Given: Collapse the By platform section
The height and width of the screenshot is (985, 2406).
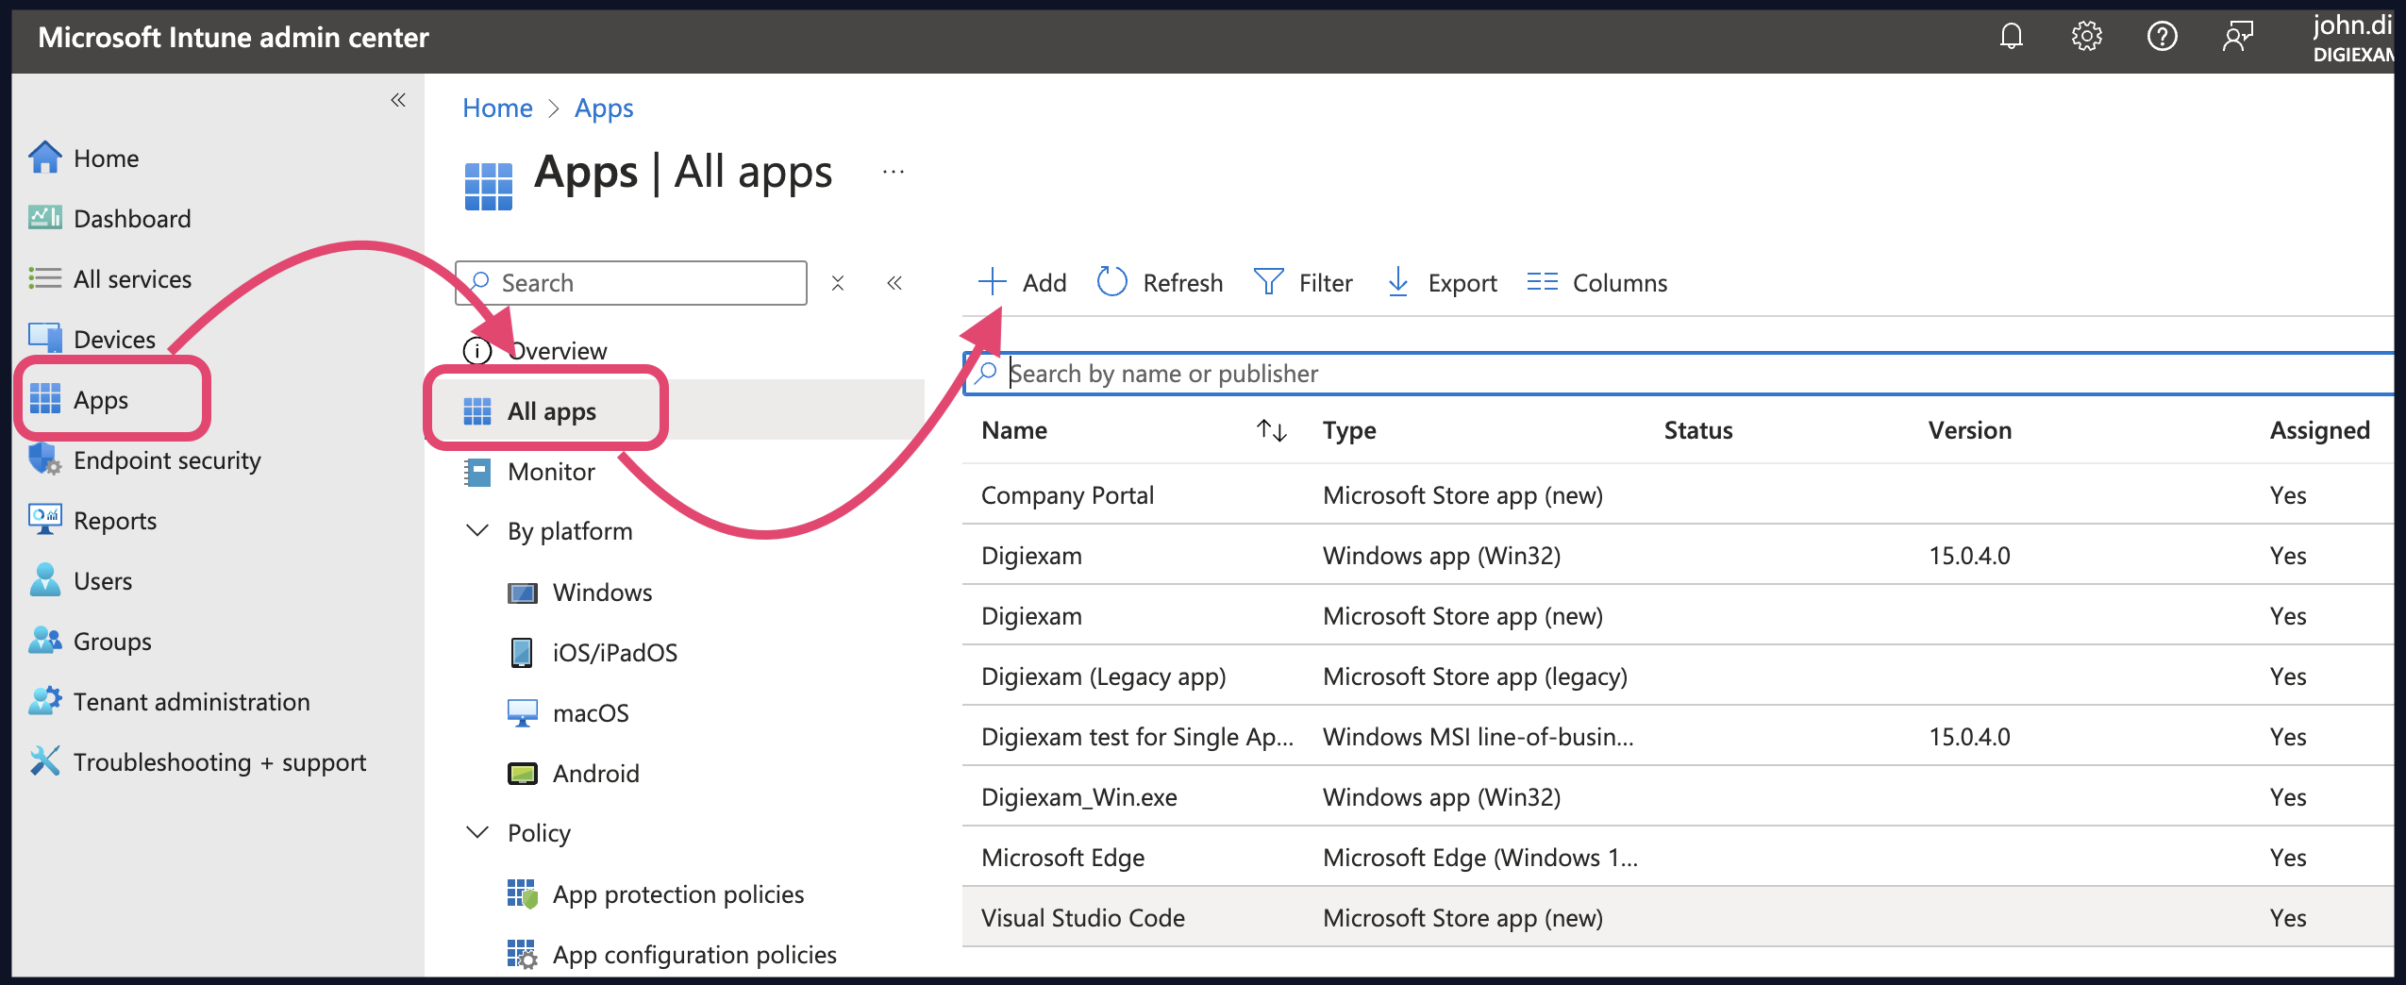Looking at the screenshot, I should [x=478, y=531].
